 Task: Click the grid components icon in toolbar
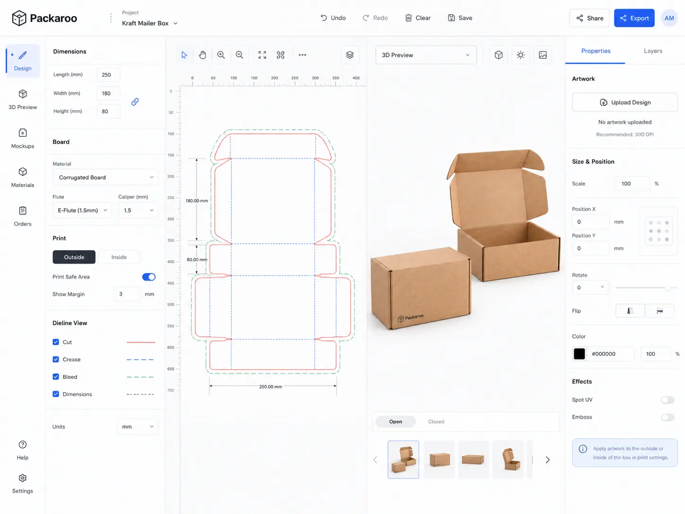[x=281, y=55]
